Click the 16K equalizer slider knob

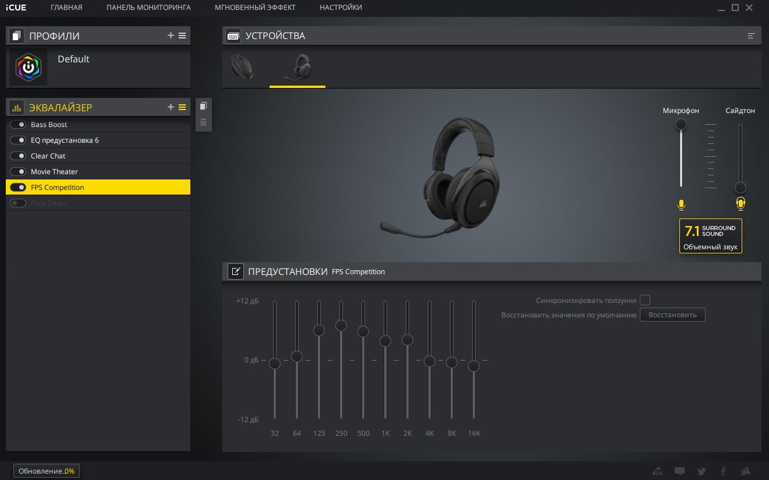(474, 366)
